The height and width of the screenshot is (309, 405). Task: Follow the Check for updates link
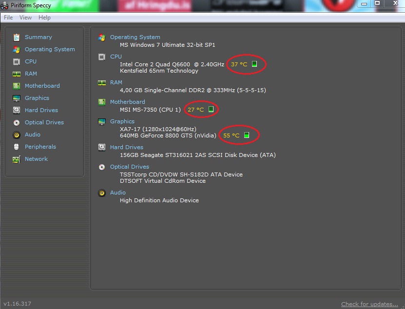(369, 304)
